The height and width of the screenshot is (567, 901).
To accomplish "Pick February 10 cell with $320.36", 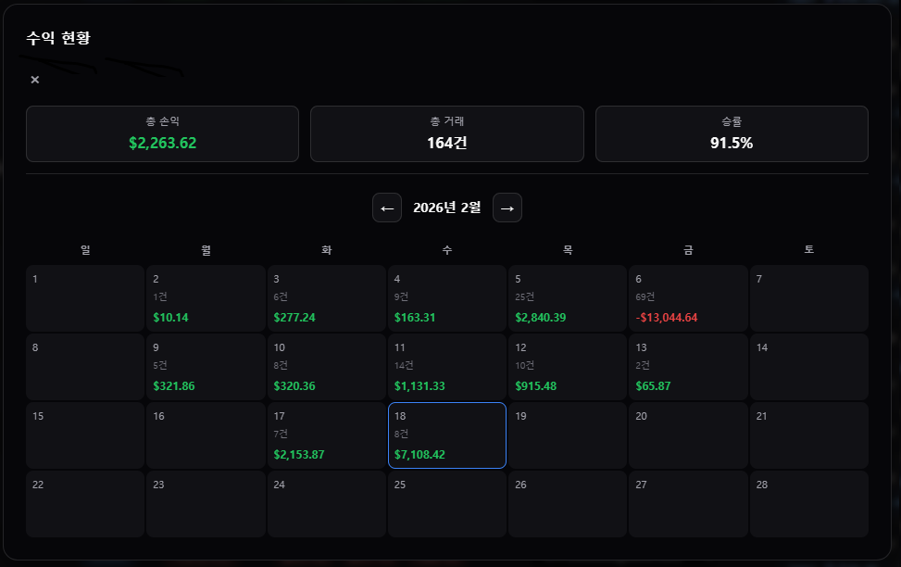I will pyautogui.click(x=326, y=367).
